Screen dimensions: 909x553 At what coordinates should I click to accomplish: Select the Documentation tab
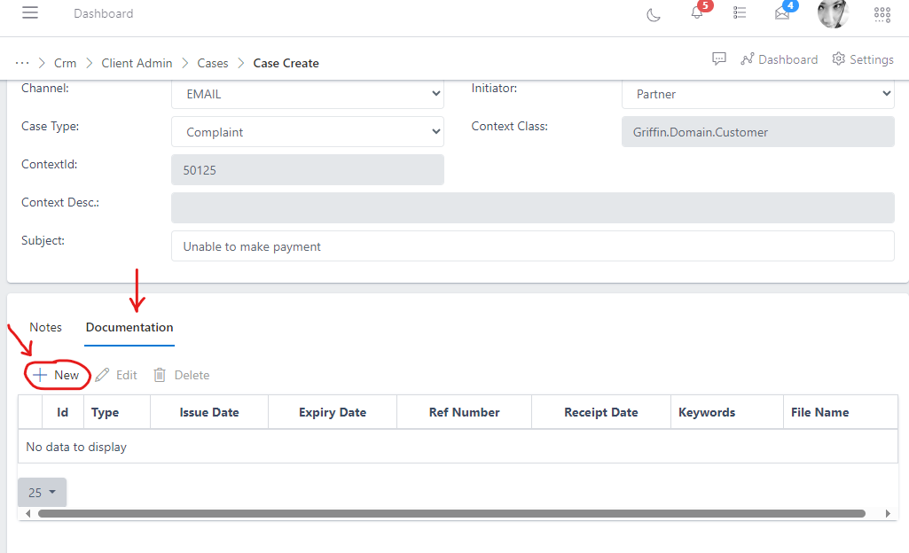coord(129,327)
